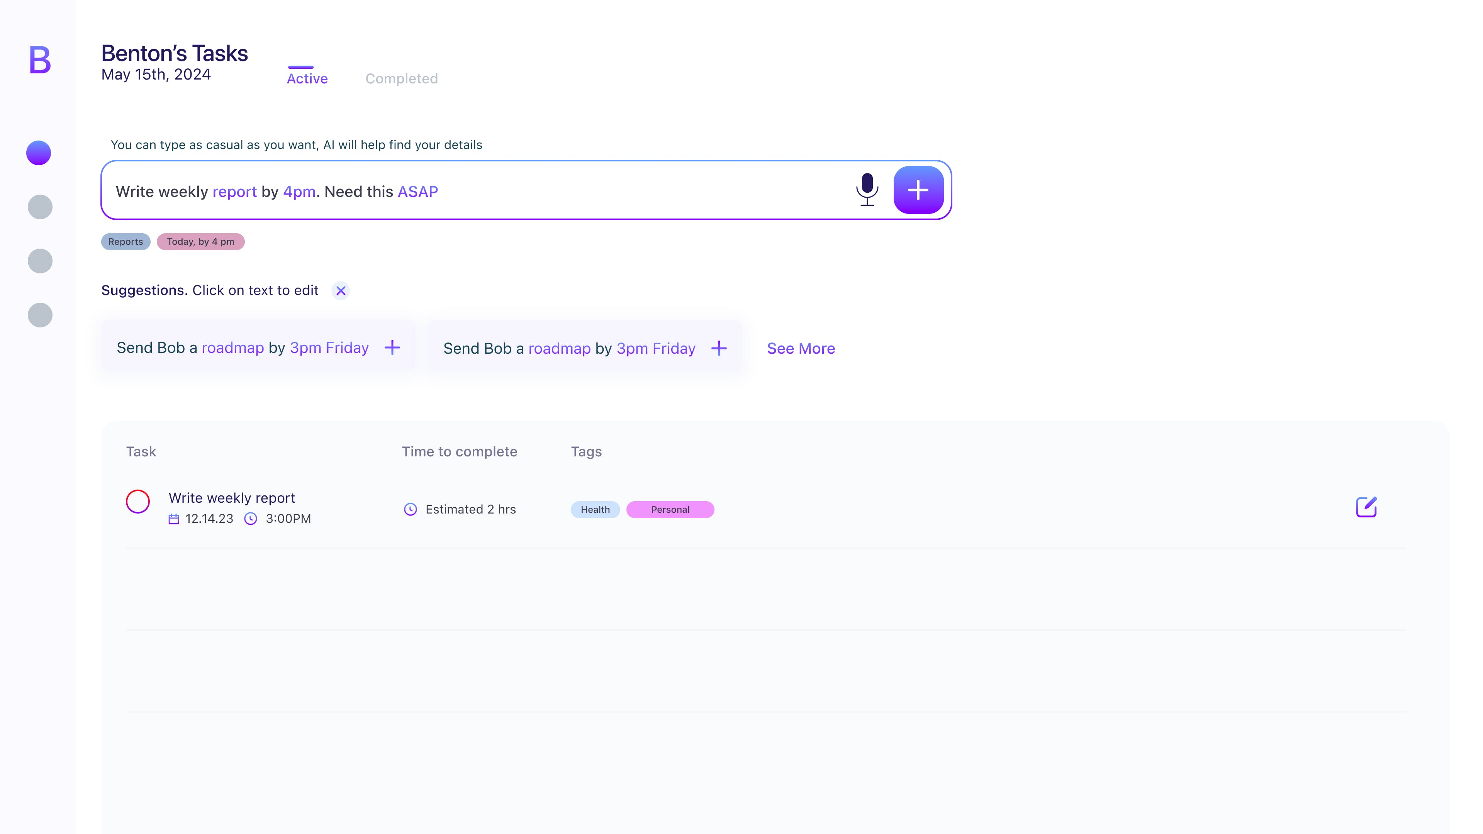Click the bottom gray sidebar circle

tap(40, 315)
